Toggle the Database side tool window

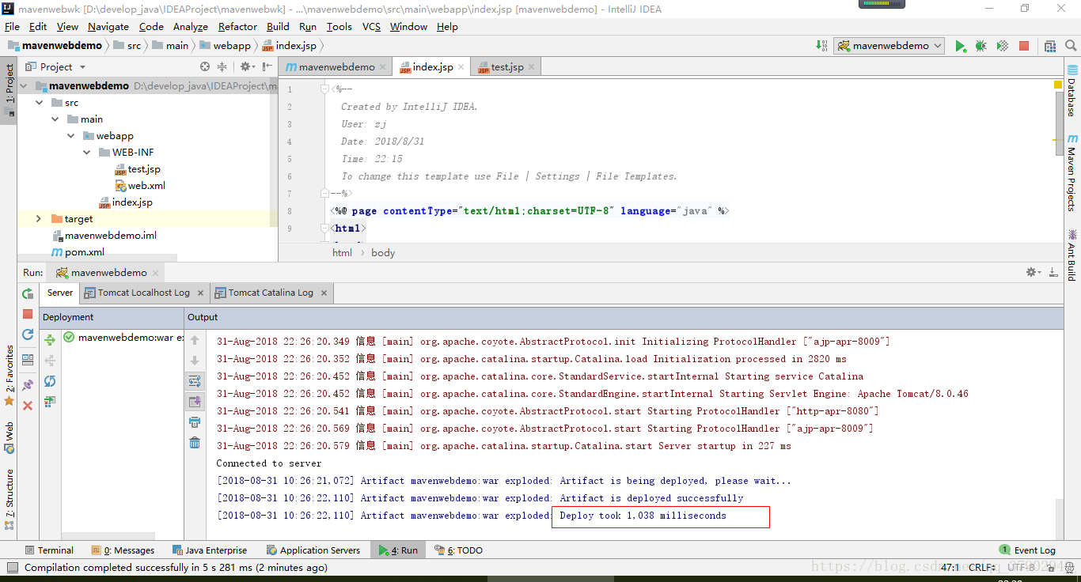click(x=1072, y=90)
